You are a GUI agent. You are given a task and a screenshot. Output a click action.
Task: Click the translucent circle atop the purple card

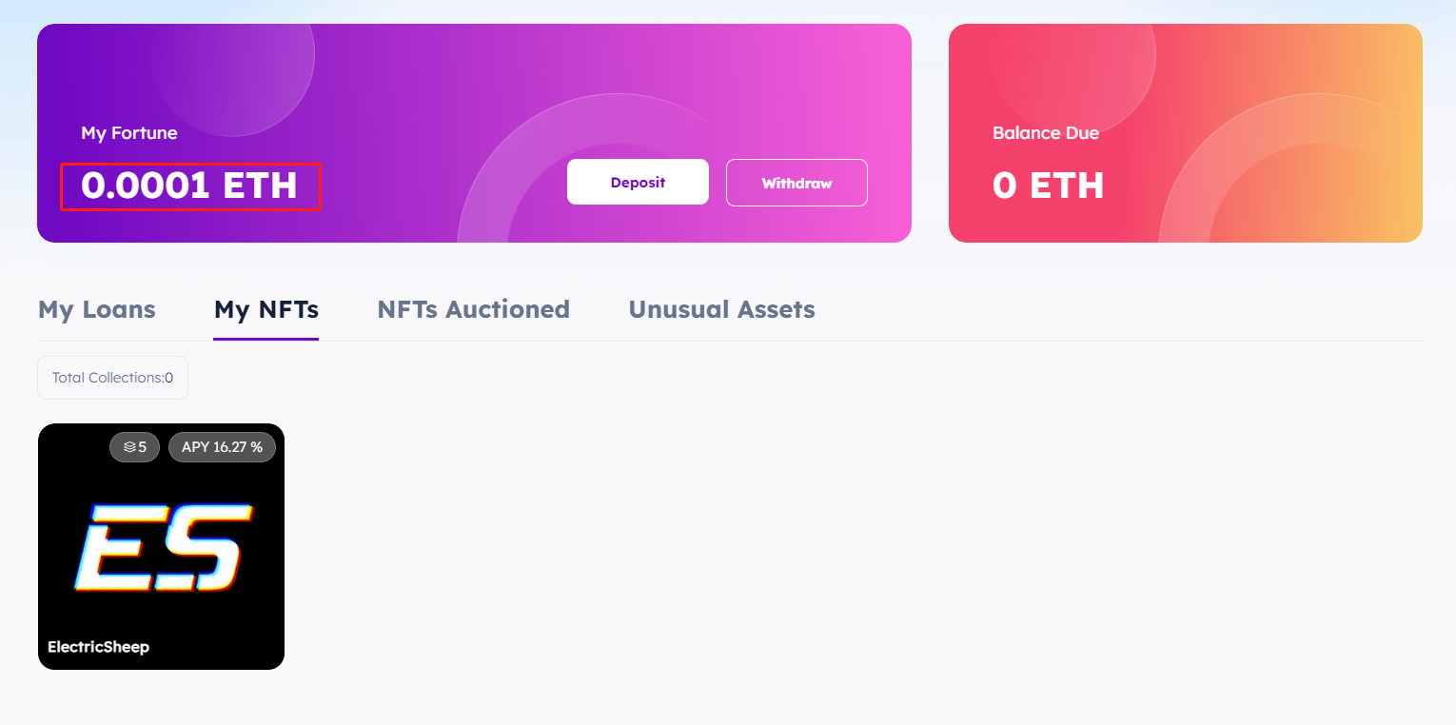click(233, 67)
